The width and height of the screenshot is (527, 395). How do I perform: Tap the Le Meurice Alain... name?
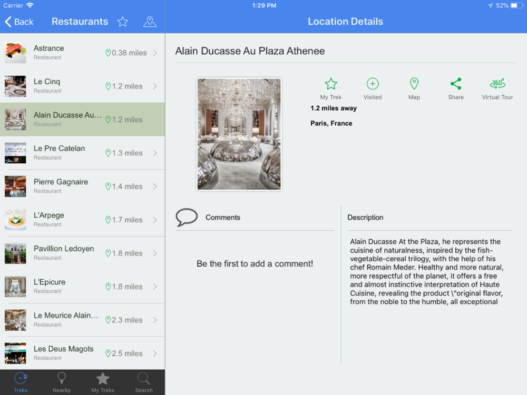[66, 315]
